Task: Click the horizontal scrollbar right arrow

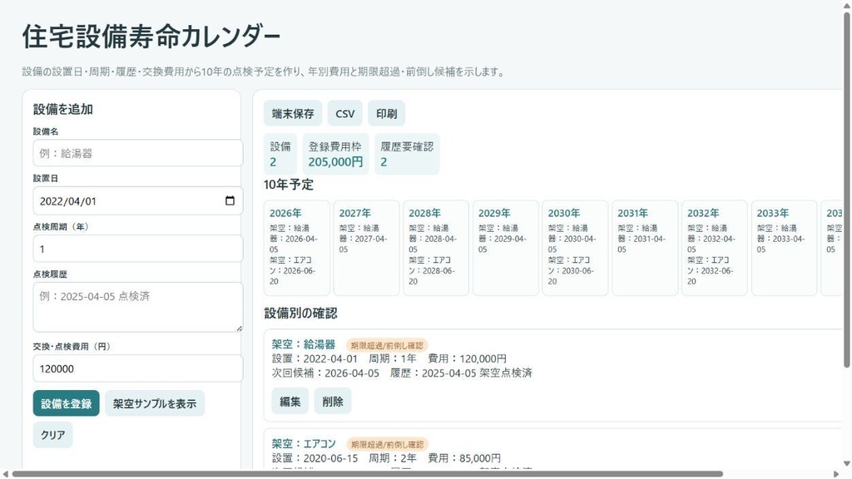Action: coord(837,474)
